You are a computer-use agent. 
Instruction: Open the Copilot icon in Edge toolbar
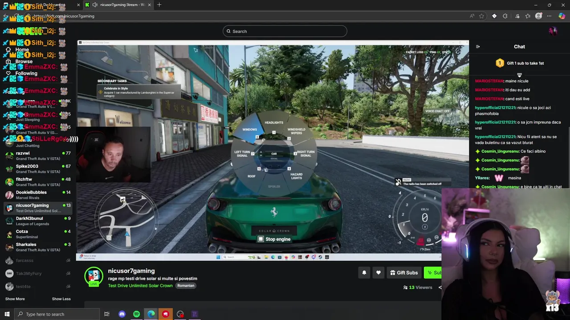pos(562,16)
